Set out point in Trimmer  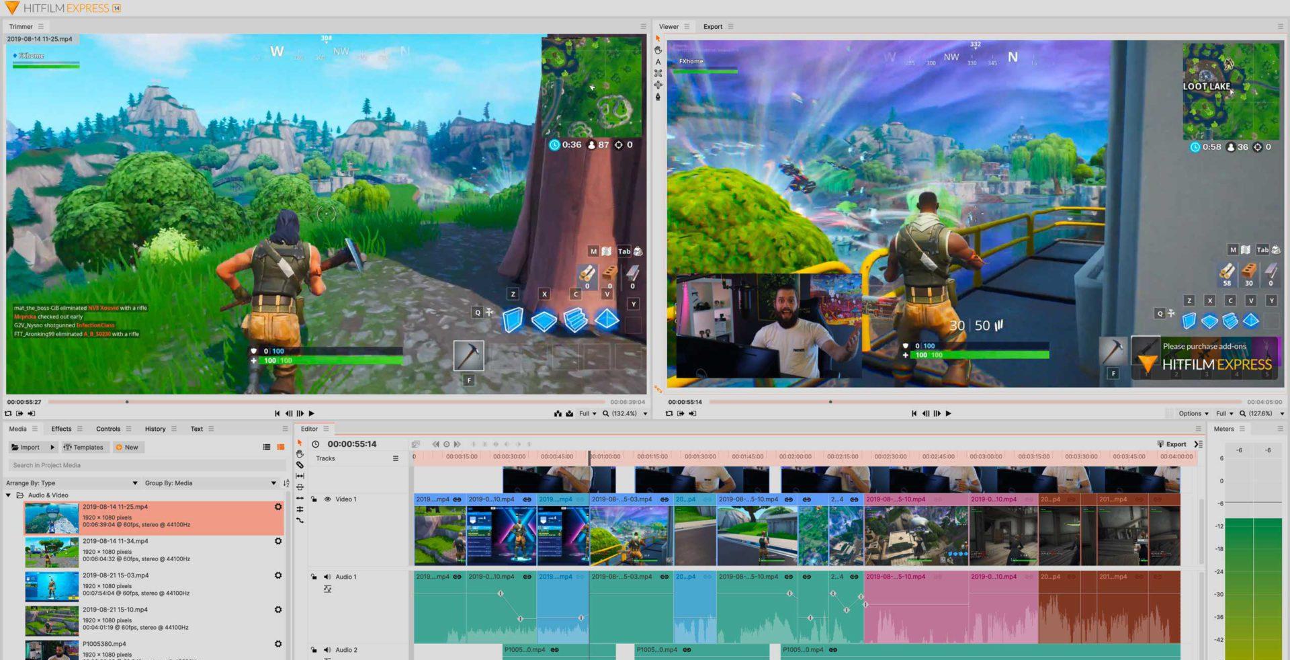point(31,413)
